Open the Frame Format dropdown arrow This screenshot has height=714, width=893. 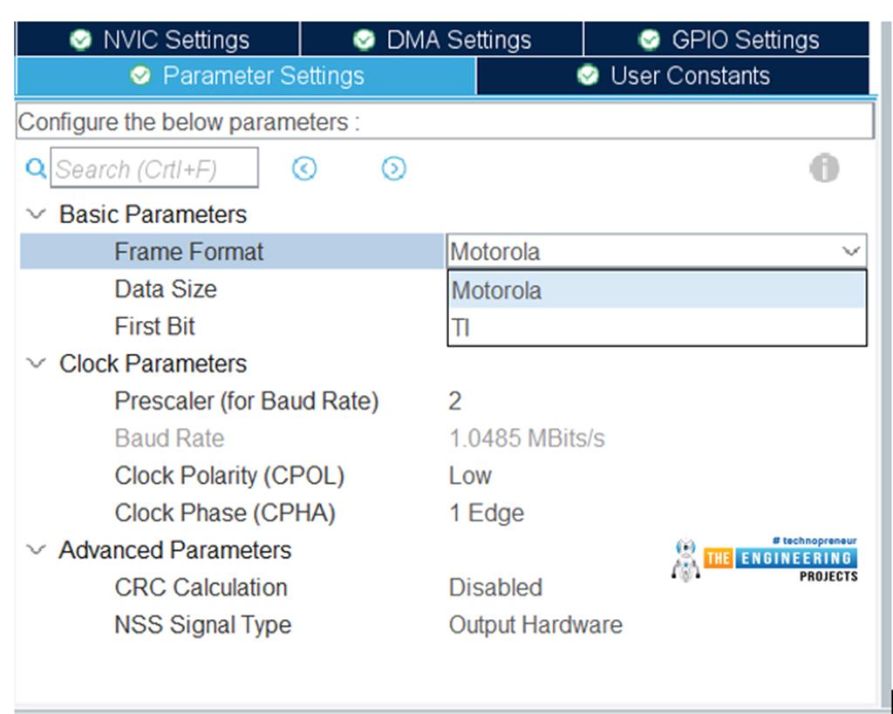852,251
